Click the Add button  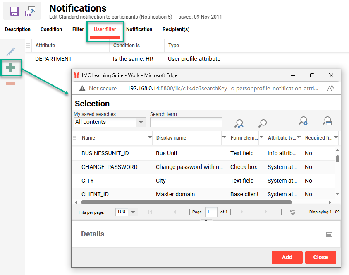point(287,257)
